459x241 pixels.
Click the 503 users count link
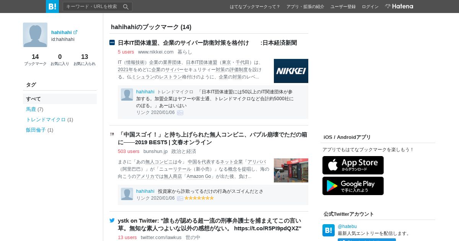pyautogui.click(x=129, y=151)
